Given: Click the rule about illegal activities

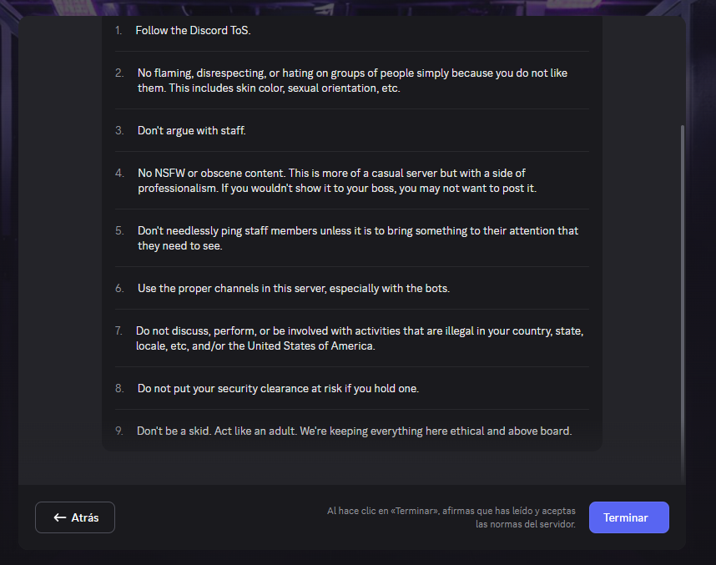Looking at the screenshot, I should (360, 338).
